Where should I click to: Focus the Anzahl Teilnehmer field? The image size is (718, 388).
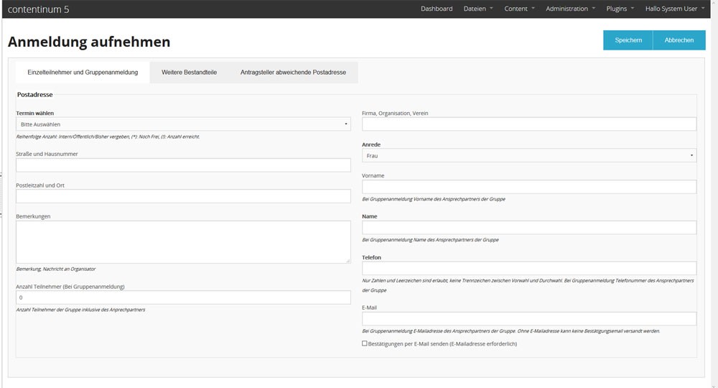(183, 297)
